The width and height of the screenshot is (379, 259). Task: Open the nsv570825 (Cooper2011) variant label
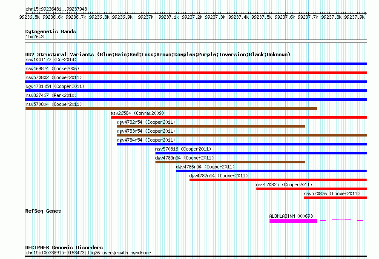(x=284, y=185)
